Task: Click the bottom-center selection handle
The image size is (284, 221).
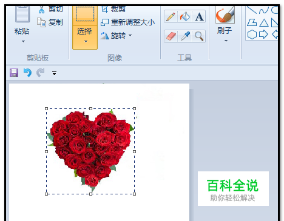Action: (x=90, y=194)
